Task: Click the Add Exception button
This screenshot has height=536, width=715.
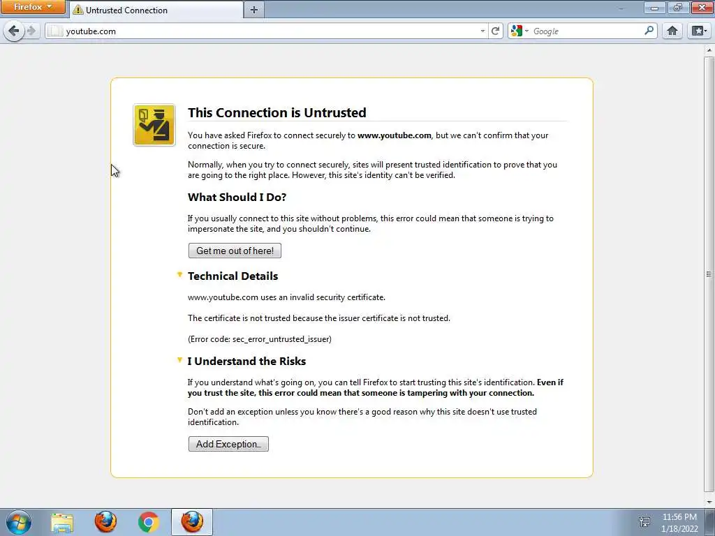Action: pyautogui.click(x=228, y=444)
